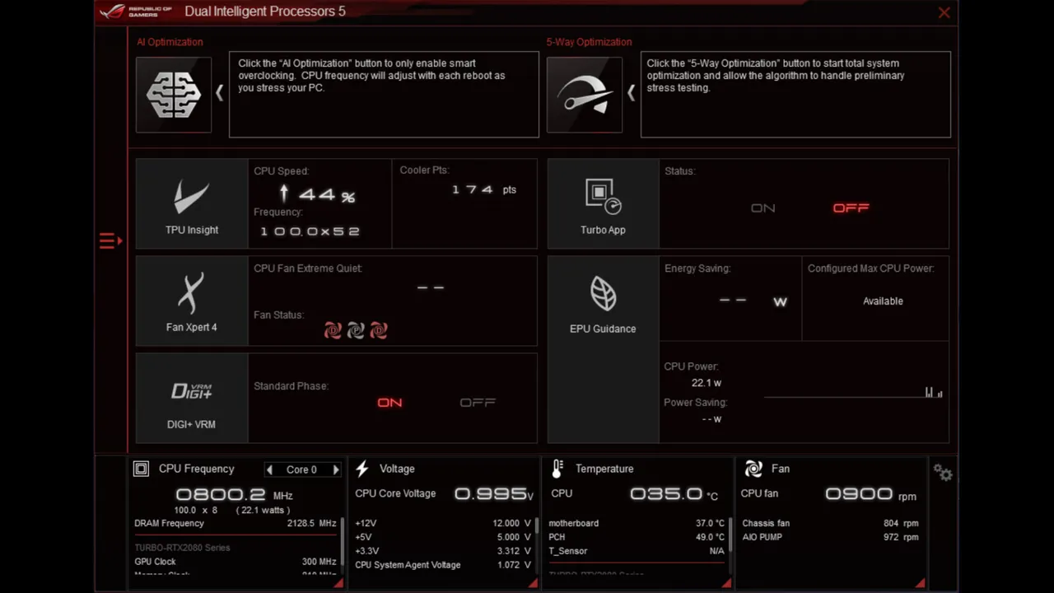Screen dimensions: 1054x593
Task: Click CPU Power 22.1 w reading
Action: coord(707,383)
